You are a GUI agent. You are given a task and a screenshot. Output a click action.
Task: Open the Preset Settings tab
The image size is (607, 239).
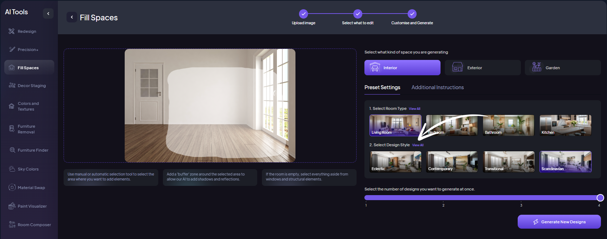click(x=382, y=87)
